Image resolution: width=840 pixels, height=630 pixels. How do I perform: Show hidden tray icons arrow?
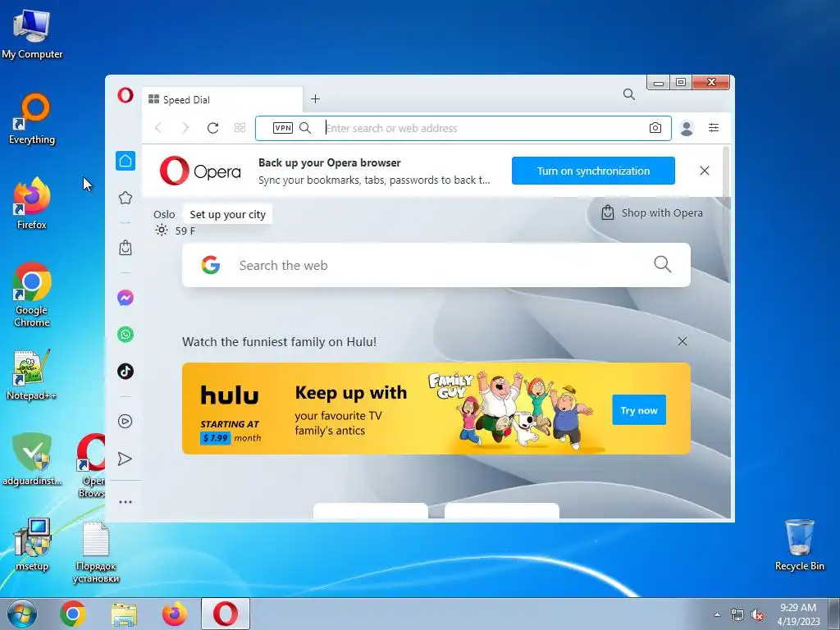tap(717, 614)
